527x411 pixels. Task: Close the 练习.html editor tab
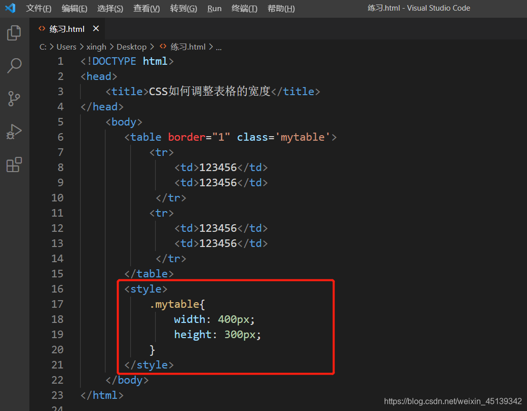[x=96, y=28]
